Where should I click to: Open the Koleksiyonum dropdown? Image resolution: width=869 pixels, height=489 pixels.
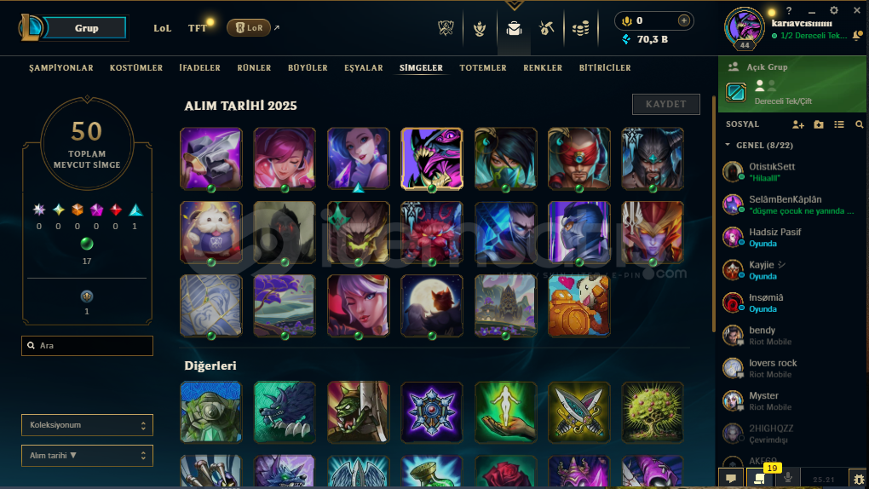coord(87,425)
